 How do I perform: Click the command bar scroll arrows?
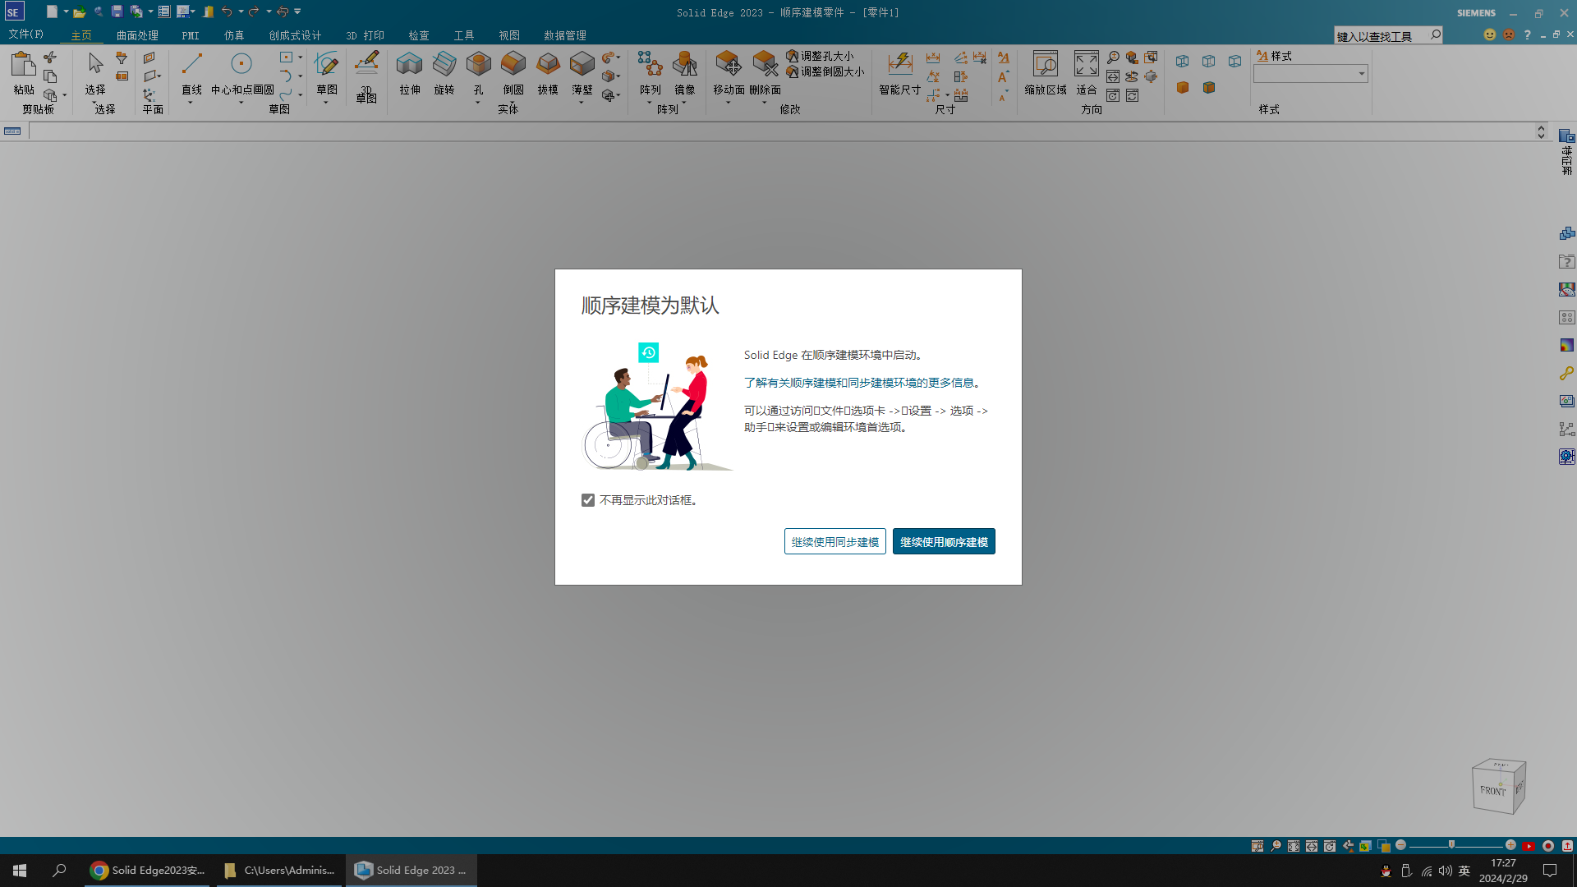[x=1541, y=131]
